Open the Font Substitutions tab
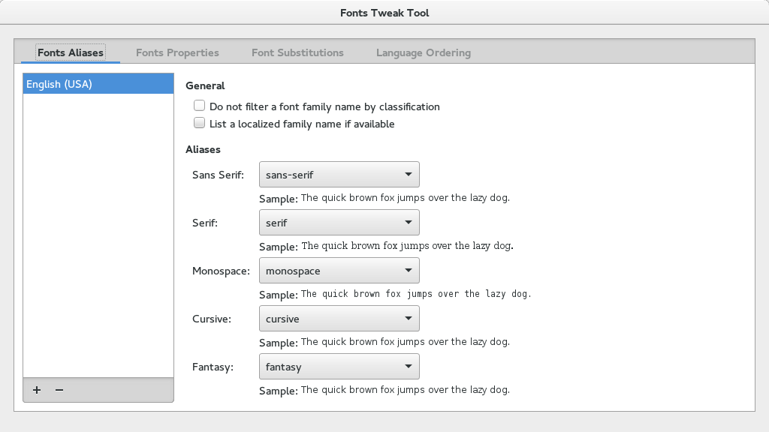The image size is (769, 432). [x=297, y=52]
